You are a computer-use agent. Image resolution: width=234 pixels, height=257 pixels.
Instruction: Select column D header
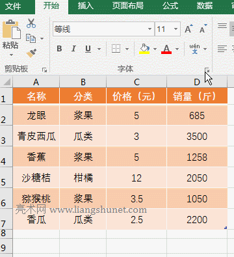coord(197,82)
